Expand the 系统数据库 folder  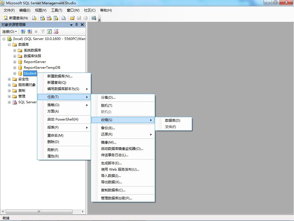tap(15, 51)
